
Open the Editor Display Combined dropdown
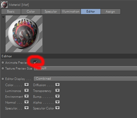coord(85,79)
